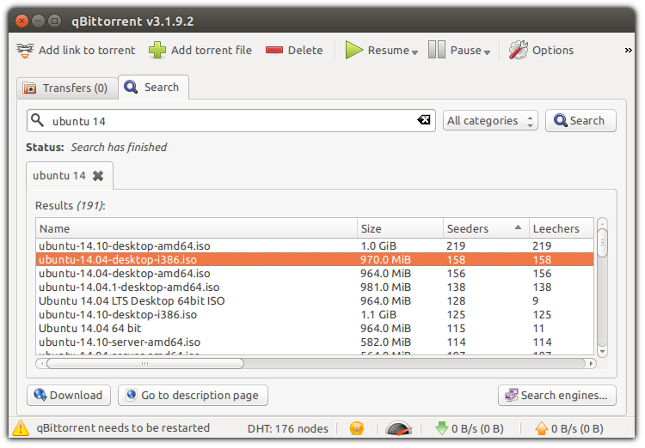This screenshot has height=448, width=645.
Task: Click scrollbar up arrow in results
Action: click(x=602, y=223)
